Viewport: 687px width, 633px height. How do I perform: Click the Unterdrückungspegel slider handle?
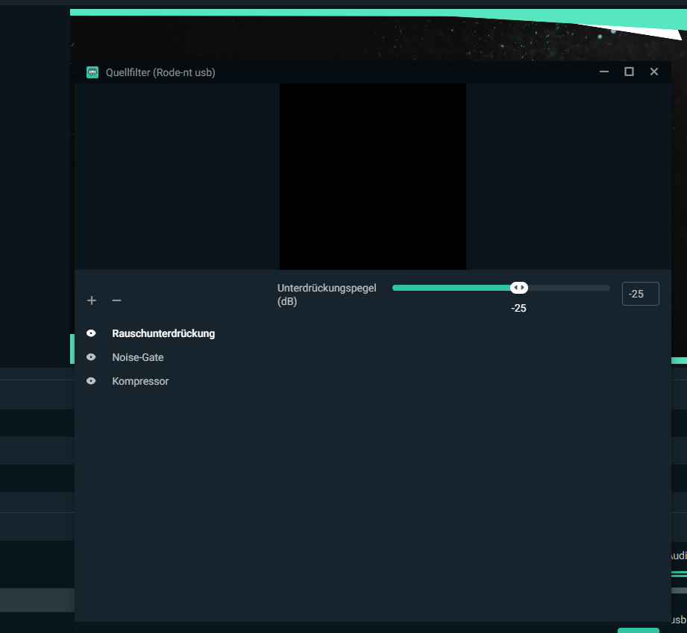pyautogui.click(x=519, y=288)
